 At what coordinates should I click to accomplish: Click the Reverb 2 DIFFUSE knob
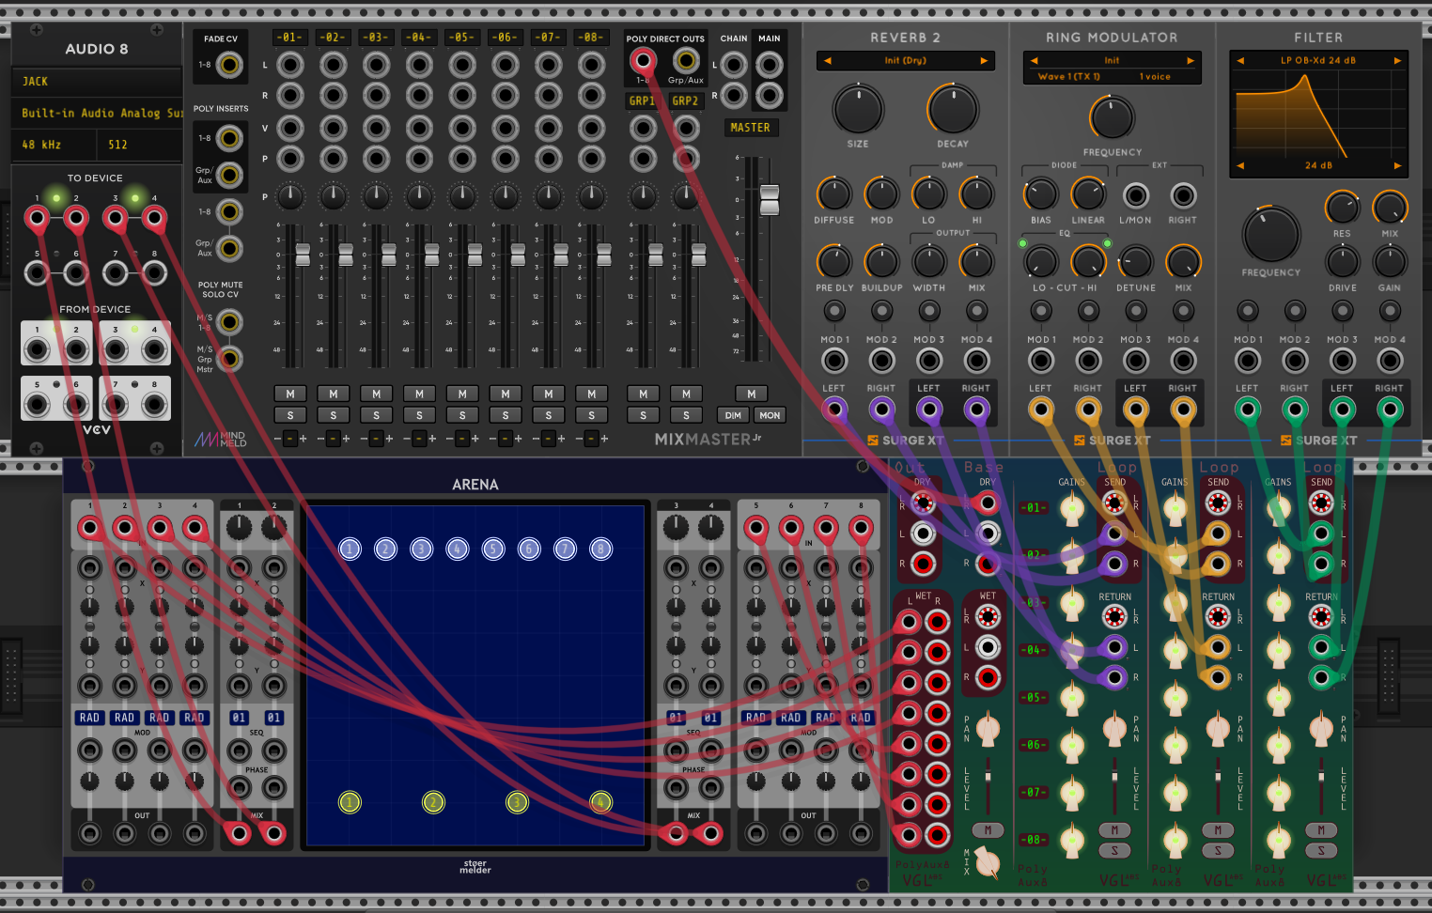click(833, 194)
